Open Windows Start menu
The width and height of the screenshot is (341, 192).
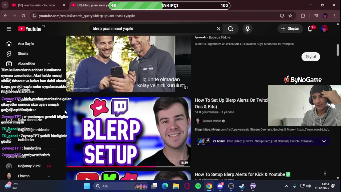87,186
